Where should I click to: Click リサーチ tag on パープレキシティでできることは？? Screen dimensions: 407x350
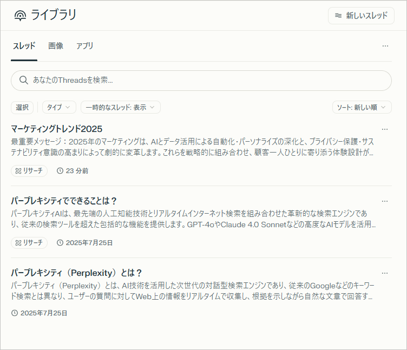click(x=29, y=243)
